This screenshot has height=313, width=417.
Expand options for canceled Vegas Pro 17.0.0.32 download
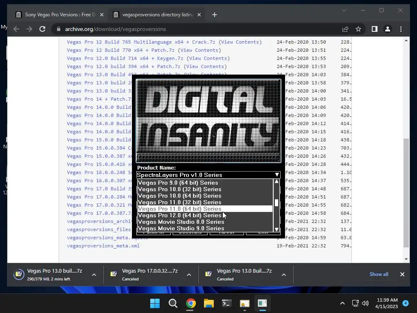point(189,275)
